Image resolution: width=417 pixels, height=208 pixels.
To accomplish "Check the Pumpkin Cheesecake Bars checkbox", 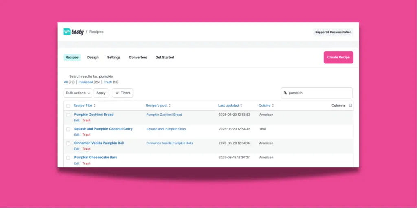I will [x=68, y=158].
